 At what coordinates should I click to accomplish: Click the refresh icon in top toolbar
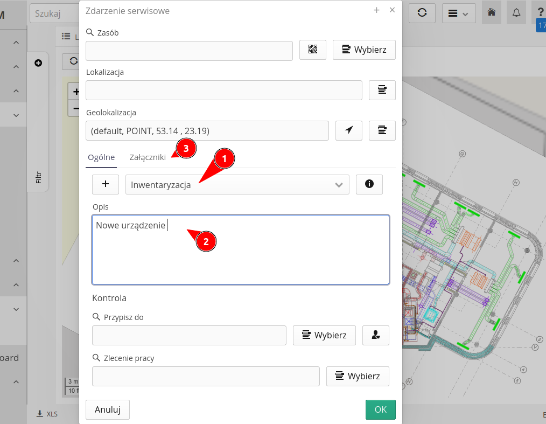pyautogui.click(x=422, y=13)
